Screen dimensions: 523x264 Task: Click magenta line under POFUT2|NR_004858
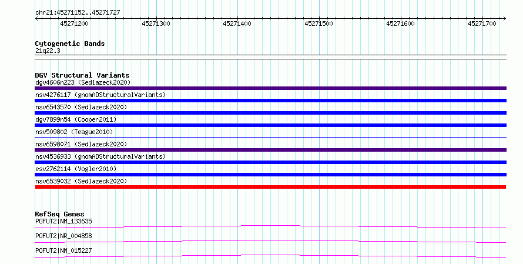coord(270,241)
